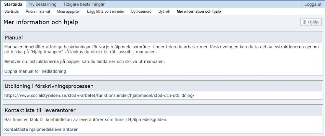Open Lägg till/ta bort enheter

(106, 12)
